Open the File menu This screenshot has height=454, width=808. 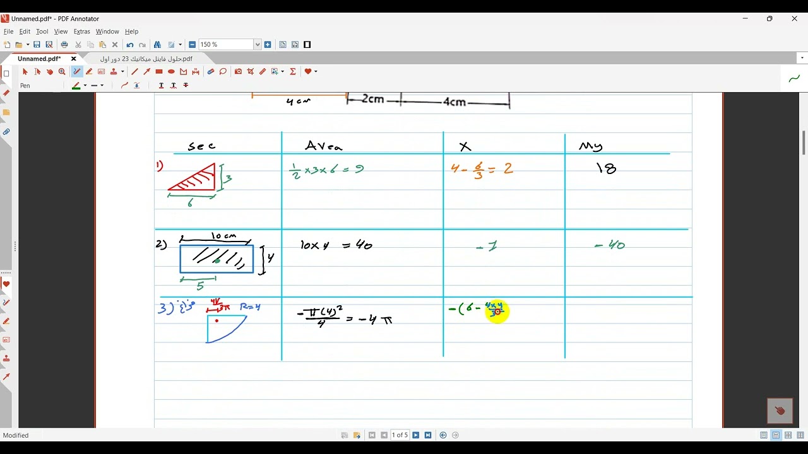[8, 32]
